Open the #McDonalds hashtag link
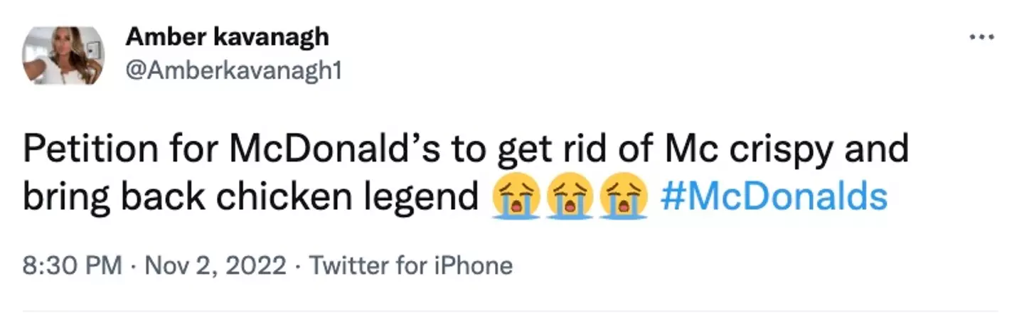 [774, 197]
